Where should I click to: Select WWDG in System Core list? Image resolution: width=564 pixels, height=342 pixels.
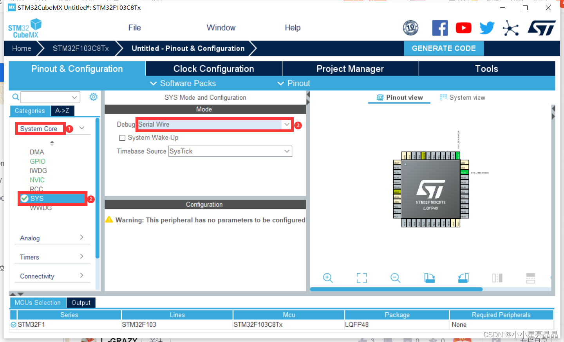41,208
